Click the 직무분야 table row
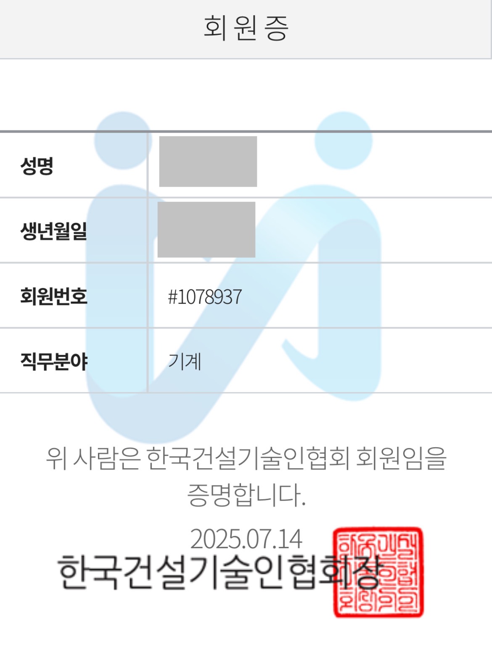This screenshot has height=668, width=492. click(246, 361)
